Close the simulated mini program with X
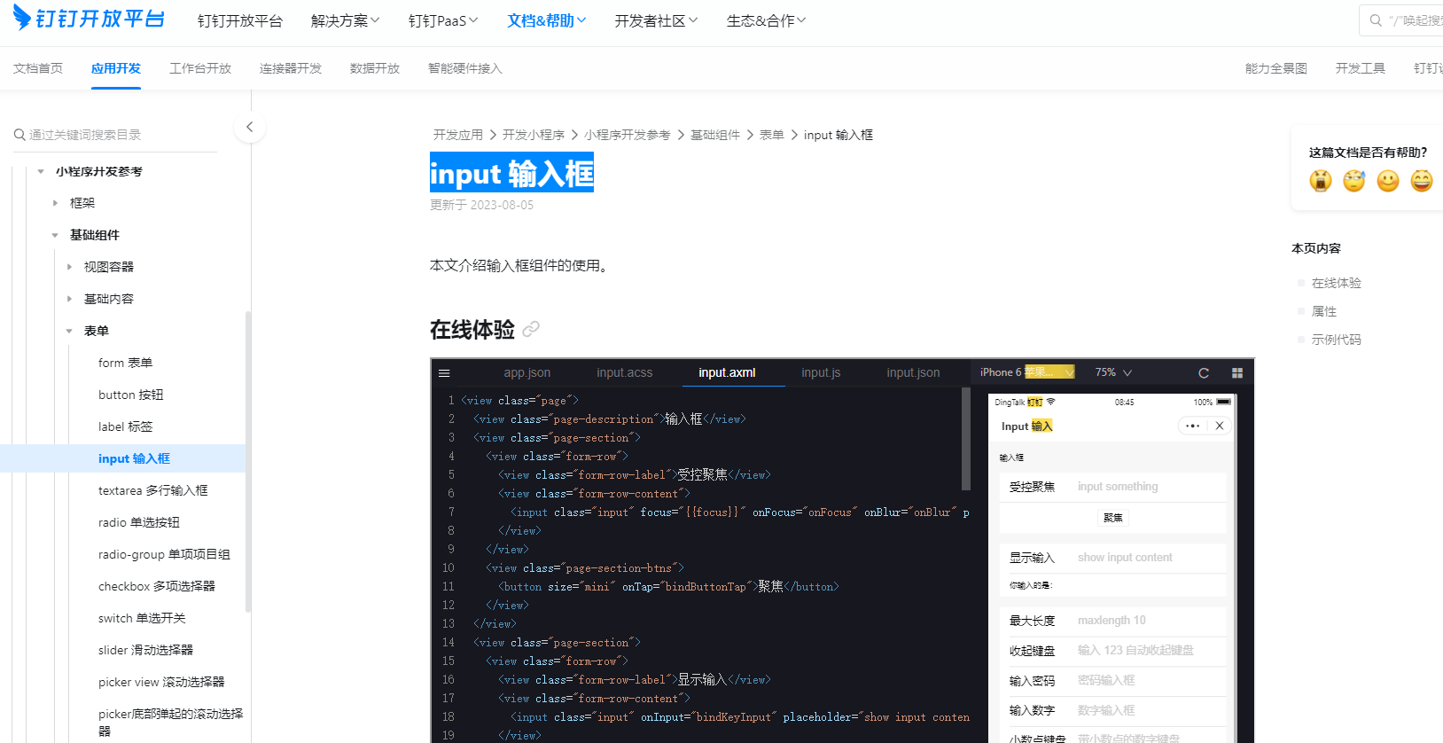The height and width of the screenshot is (743, 1443). click(1220, 426)
